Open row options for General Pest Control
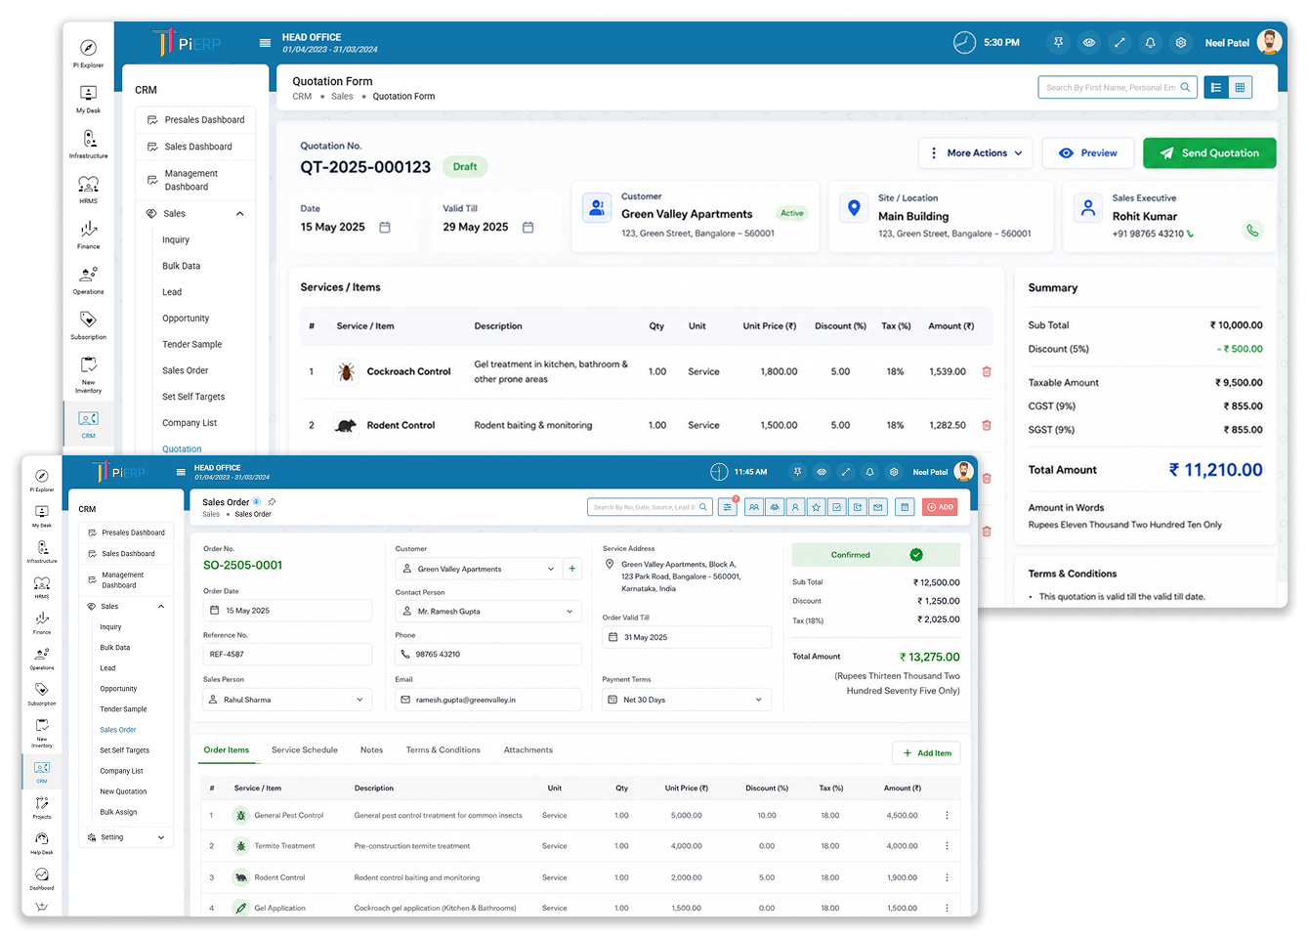 [947, 815]
